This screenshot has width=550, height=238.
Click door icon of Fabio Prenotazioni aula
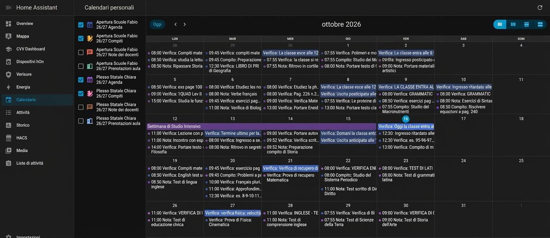90,66
